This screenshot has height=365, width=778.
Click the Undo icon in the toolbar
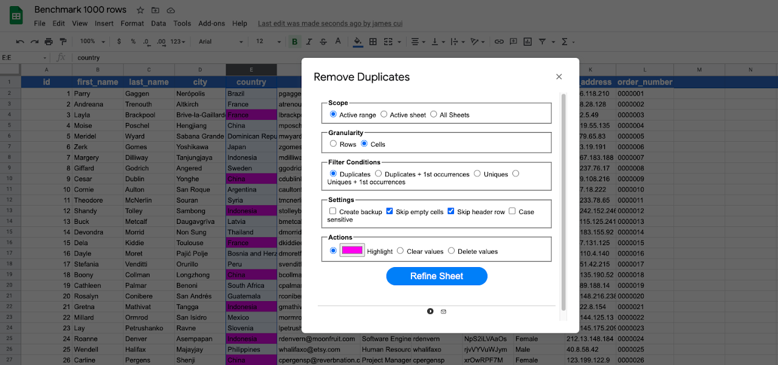point(20,41)
